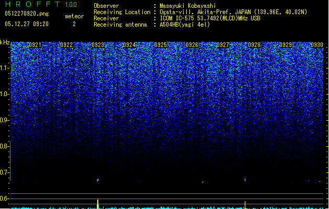
Task: Click the 0926 time marker
Action: pos(192,45)
